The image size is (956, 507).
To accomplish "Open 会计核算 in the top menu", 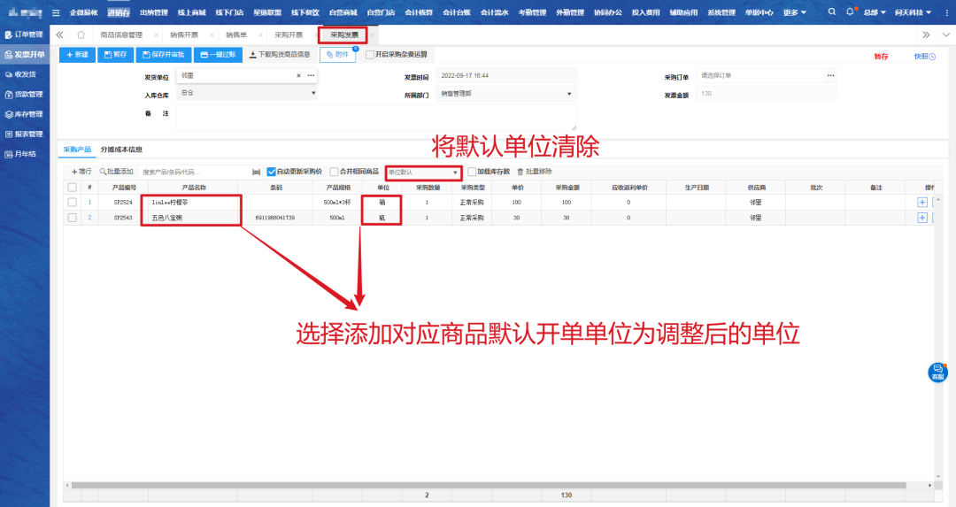I will coord(419,12).
